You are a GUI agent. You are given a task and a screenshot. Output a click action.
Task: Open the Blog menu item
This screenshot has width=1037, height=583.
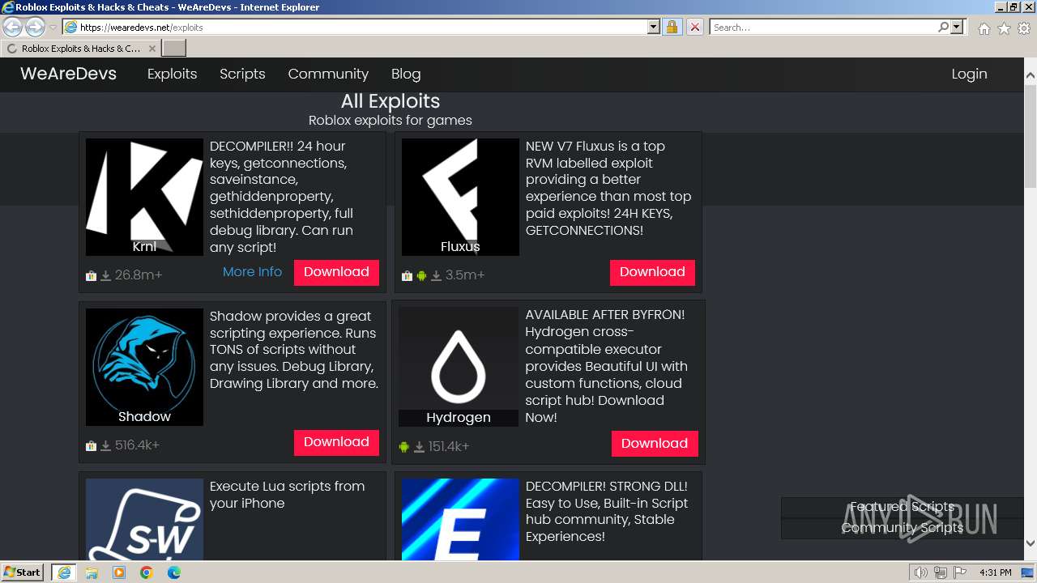406,74
